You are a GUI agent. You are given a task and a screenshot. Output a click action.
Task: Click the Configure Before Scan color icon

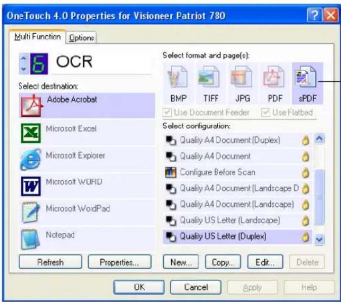pos(171,173)
